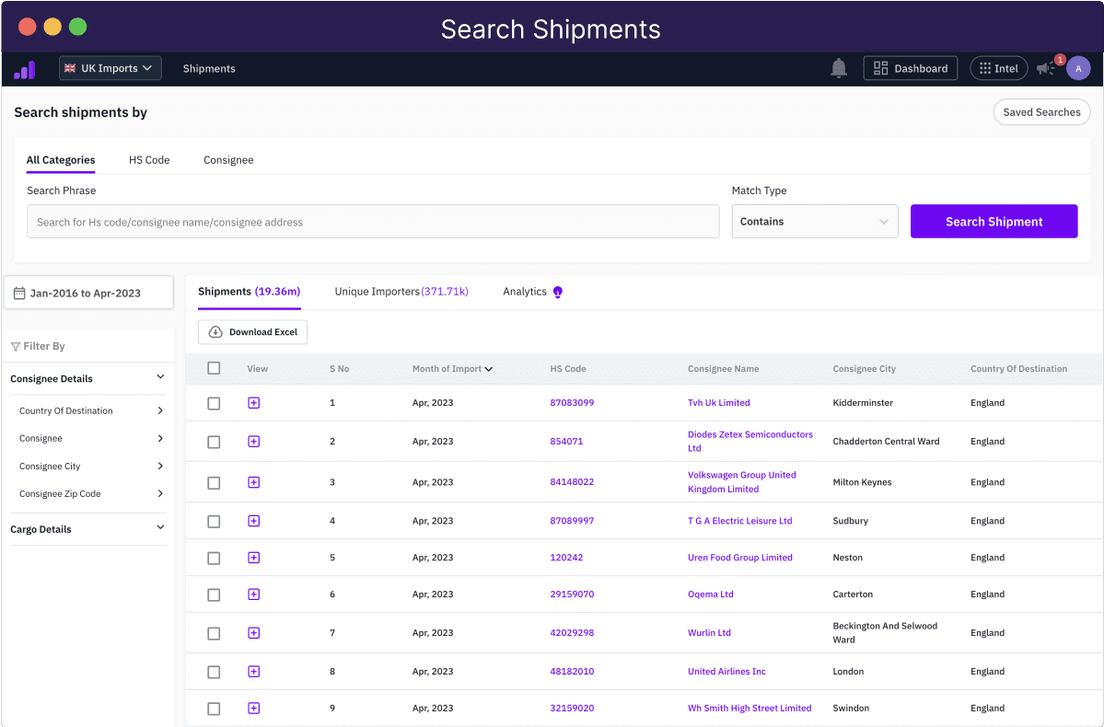Expand row 3 Volkswagen Group plus icon
The width and height of the screenshot is (1104, 727).
254,482
